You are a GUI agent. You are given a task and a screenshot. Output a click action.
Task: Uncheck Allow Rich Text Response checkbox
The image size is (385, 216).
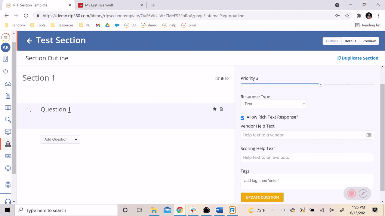pos(242,118)
